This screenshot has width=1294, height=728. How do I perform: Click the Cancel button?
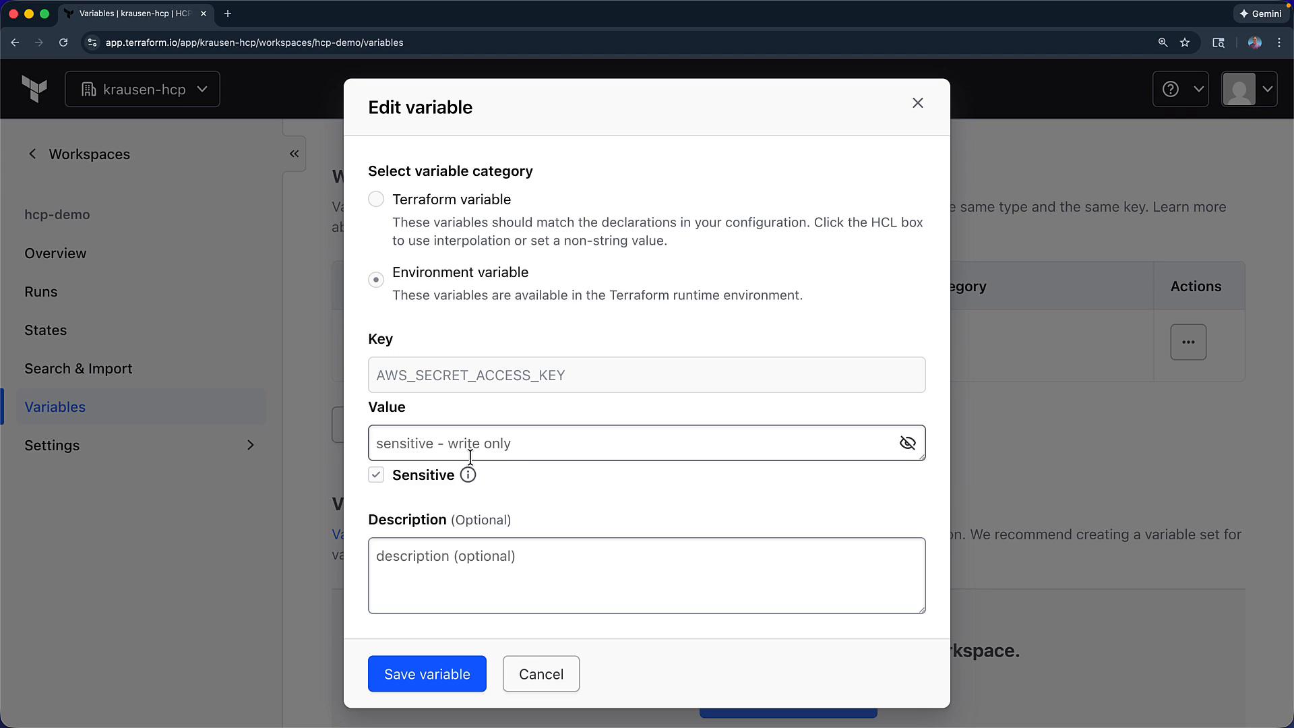pyautogui.click(x=541, y=674)
